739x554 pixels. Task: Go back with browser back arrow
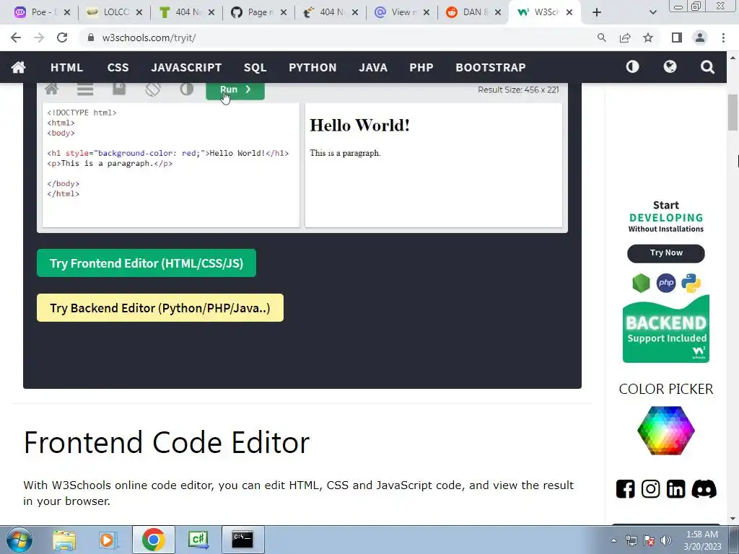[x=16, y=38]
